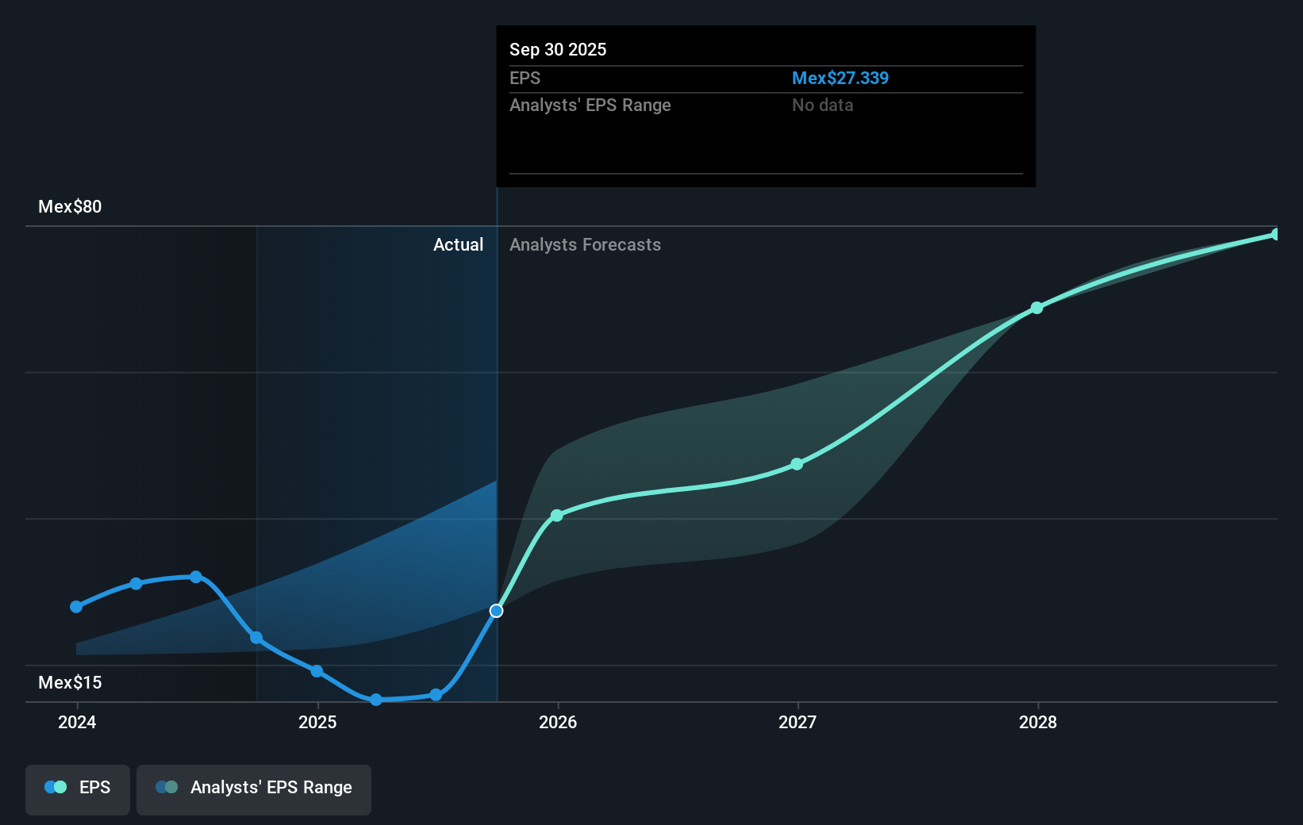Click the 2024 x-axis label

pyautogui.click(x=77, y=722)
